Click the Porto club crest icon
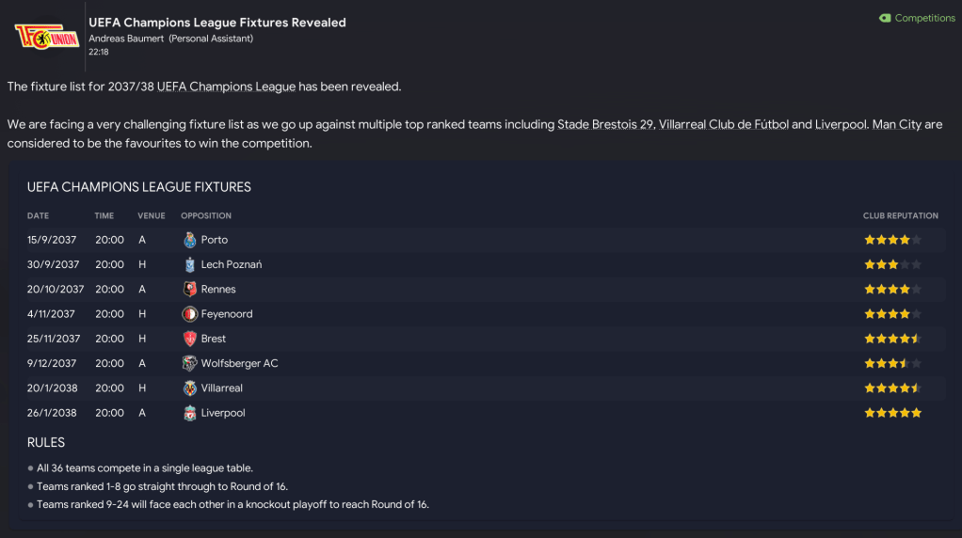Screen dimensions: 962x538 (190, 240)
